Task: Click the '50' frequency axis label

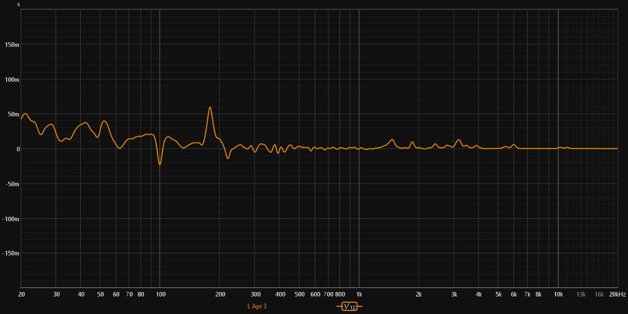Action: point(101,294)
